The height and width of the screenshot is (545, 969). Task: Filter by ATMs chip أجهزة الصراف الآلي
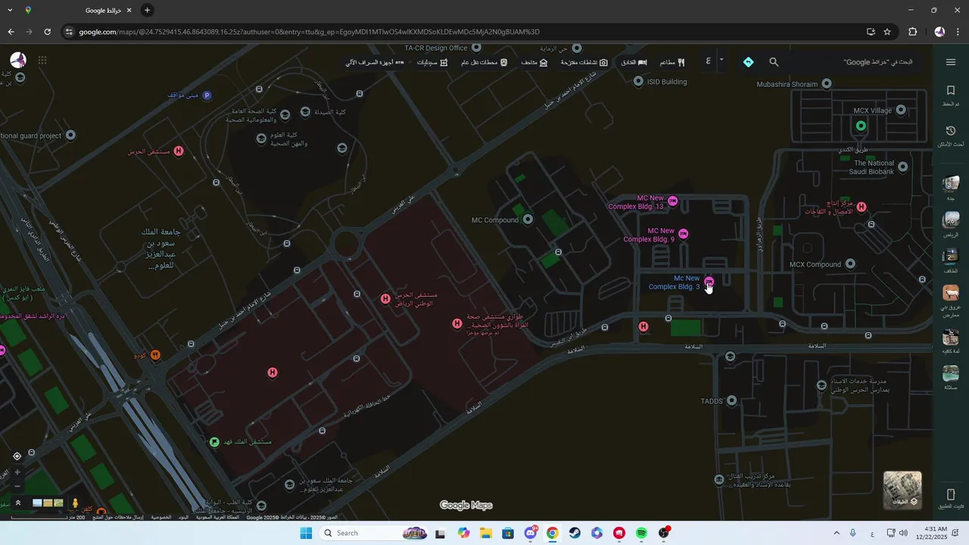tap(375, 62)
